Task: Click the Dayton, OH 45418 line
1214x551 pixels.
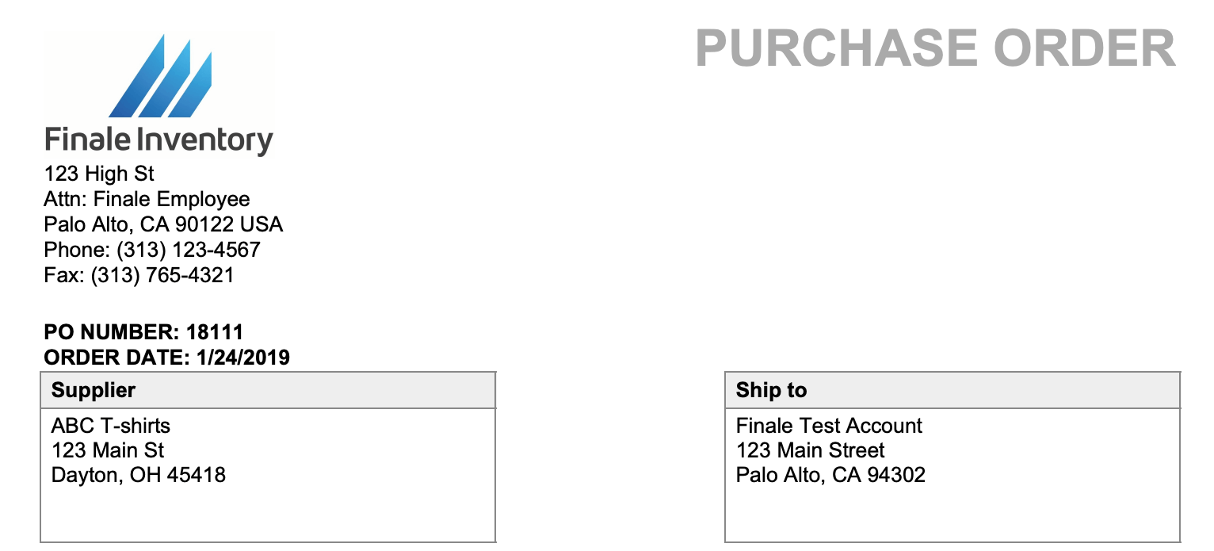Action: tap(139, 476)
